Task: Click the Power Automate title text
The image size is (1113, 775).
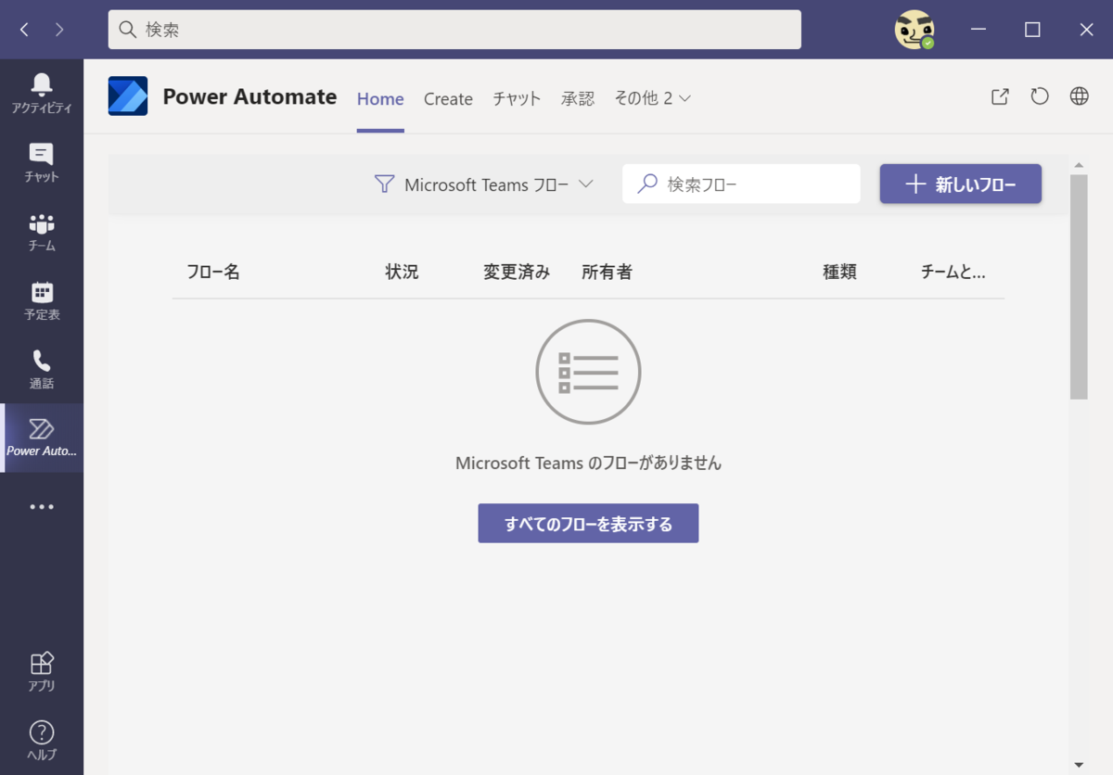Action: (x=249, y=96)
